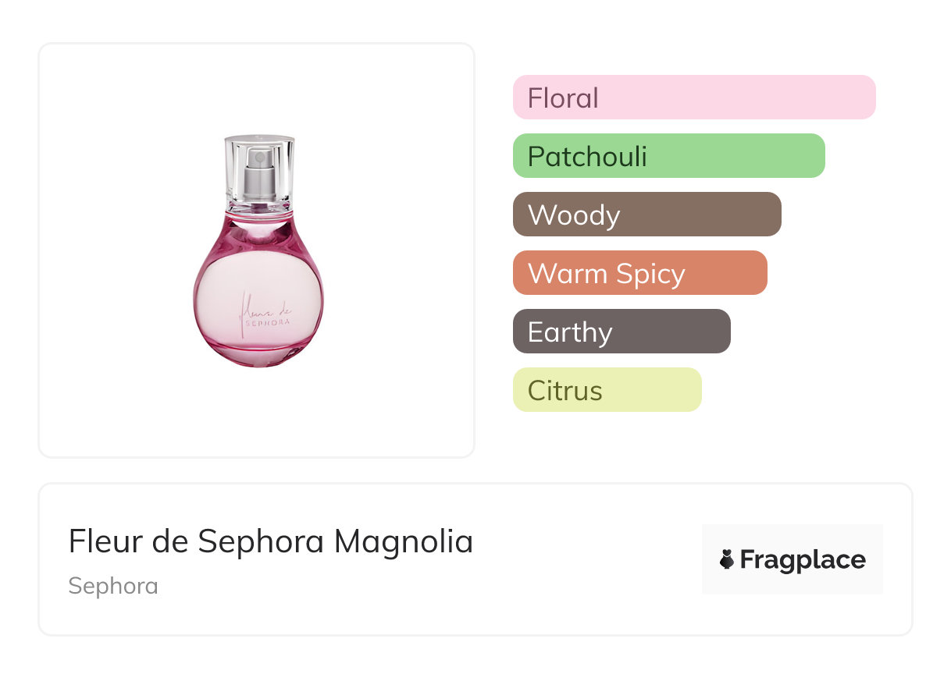
Task: Select the pink Floral accord bar
Action: tap(694, 98)
